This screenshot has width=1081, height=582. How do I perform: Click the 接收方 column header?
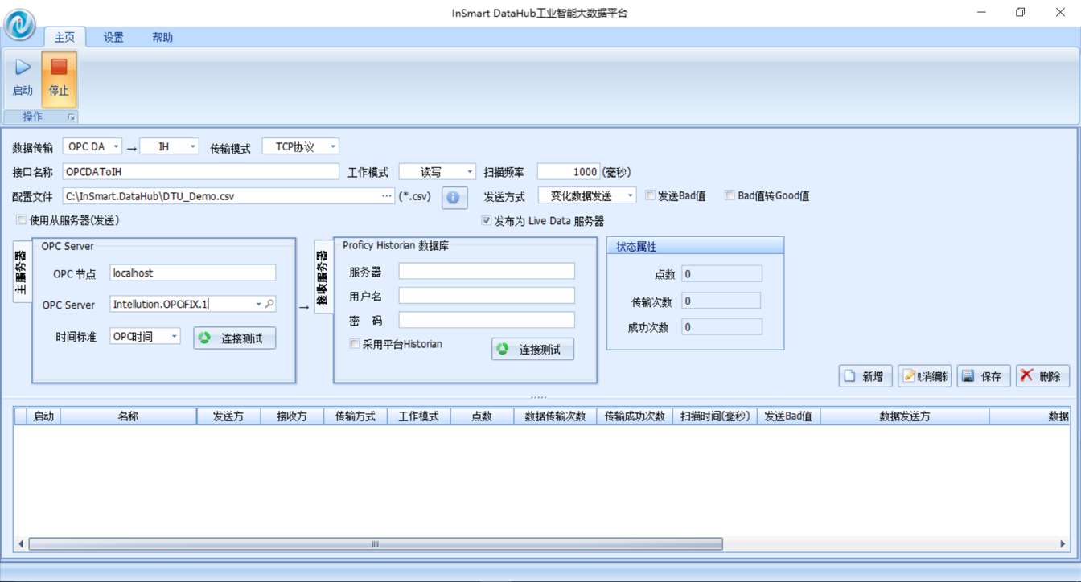[x=292, y=416]
